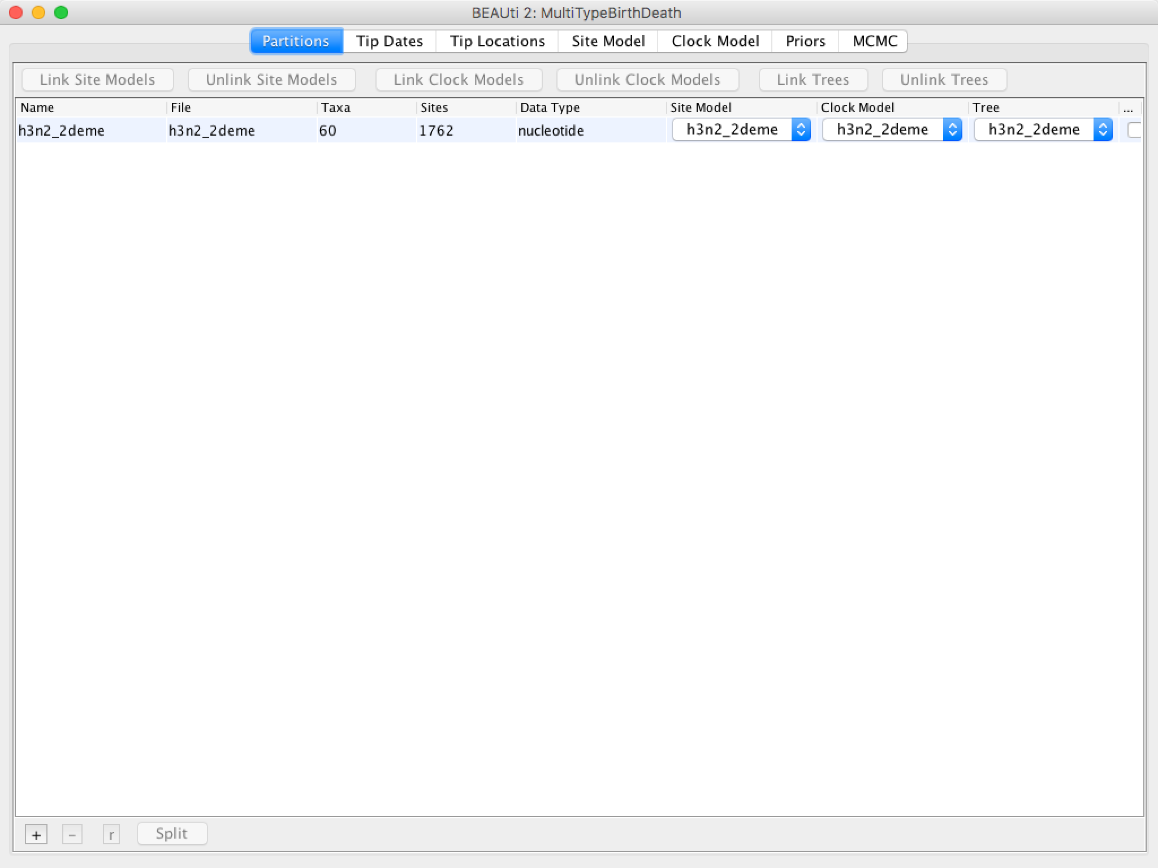
Task: Switch to the Tip Dates tab
Action: [389, 41]
